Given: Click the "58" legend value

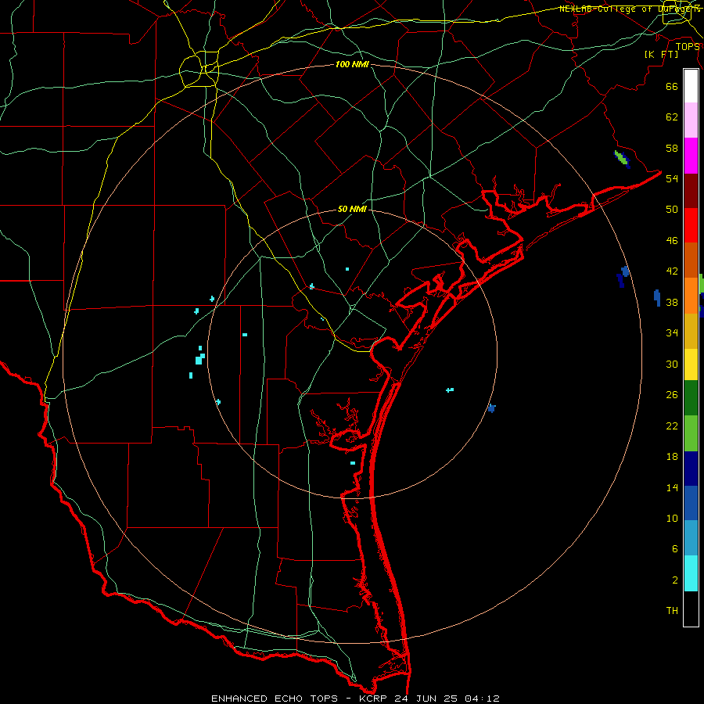Looking at the screenshot, I should (672, 148).
